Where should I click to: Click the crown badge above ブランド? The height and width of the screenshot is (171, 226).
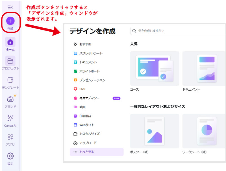coord(15,95)
